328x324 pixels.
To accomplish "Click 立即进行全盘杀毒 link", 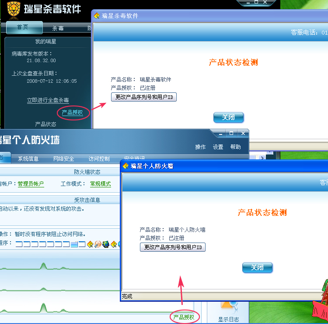I will click(x=48, y=100).
